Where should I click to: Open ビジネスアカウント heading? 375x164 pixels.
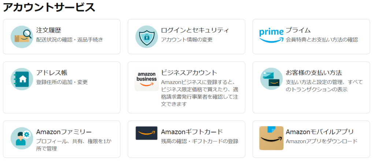pyautogui.click(x=189, y=72)
